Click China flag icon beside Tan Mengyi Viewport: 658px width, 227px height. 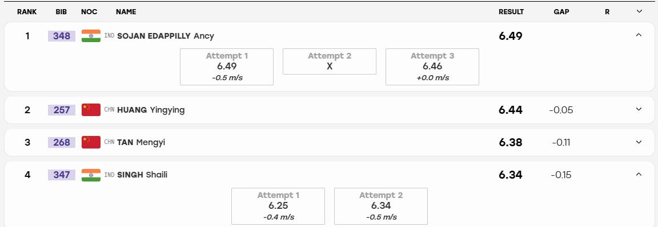point(91,142)
